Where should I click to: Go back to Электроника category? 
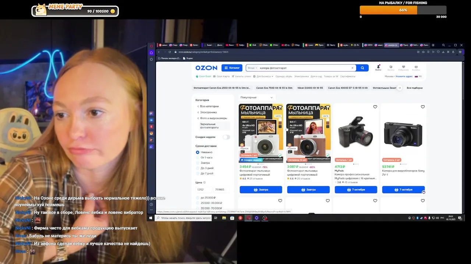207,112
